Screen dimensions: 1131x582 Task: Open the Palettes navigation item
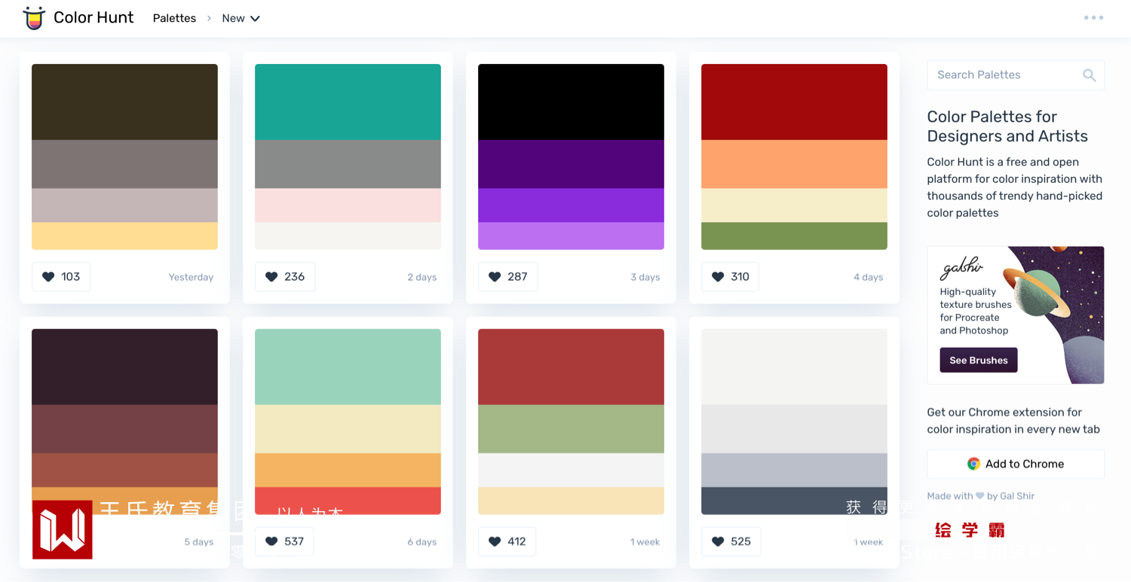(x=174, y=18)
